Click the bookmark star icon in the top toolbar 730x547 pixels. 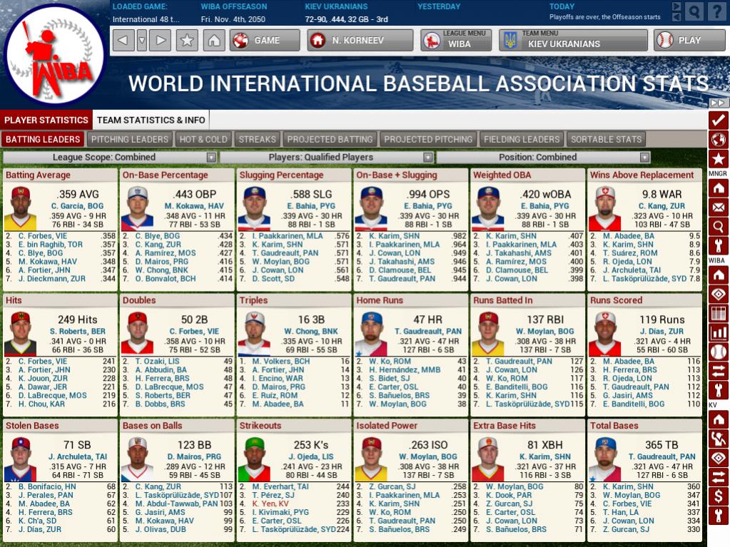[187, 41]
